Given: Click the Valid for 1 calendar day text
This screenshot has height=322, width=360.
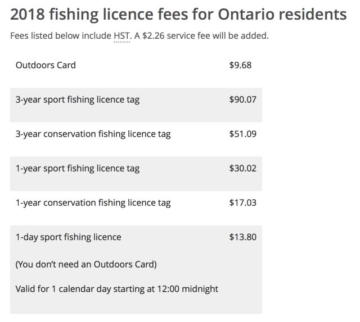Looking at the screenshot, I should (x=116, y=289).
